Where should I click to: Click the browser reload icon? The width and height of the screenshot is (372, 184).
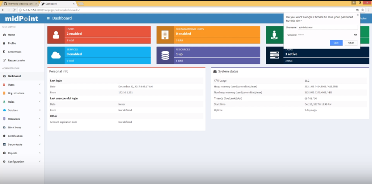point(14,10)
